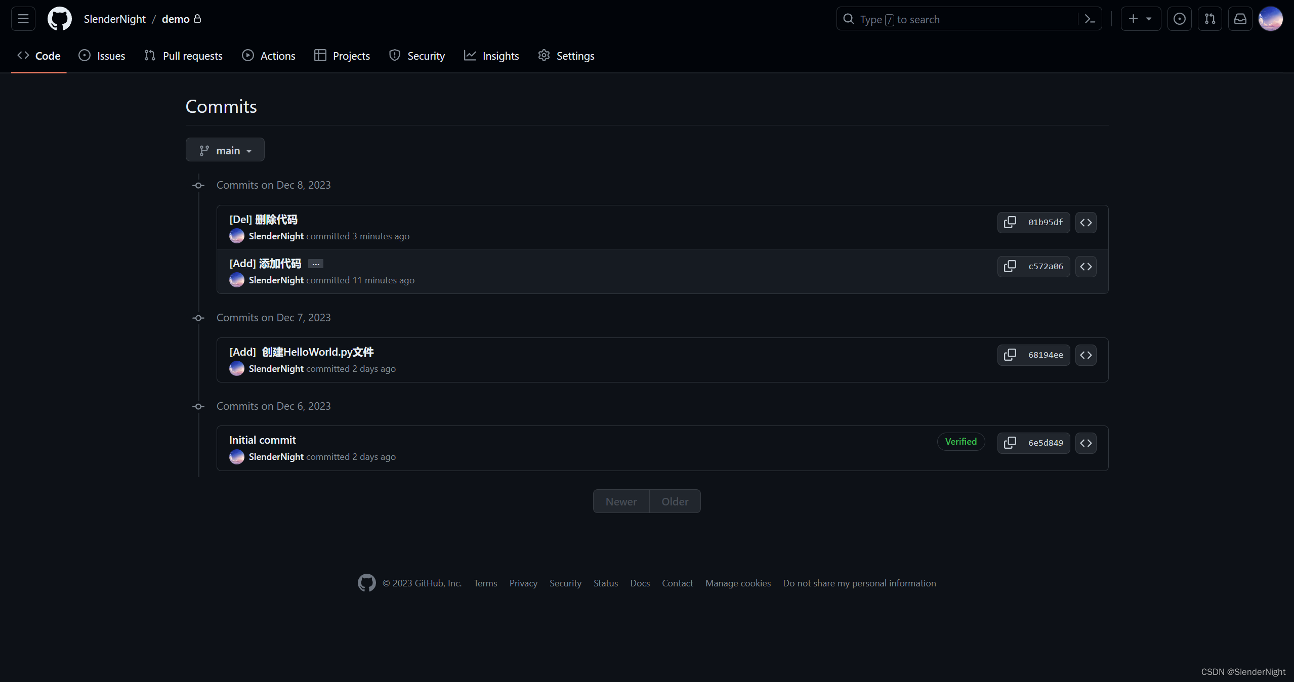The height and width of the screenshot is (682, 1294).
Task: Open the hamburger navigation menu
Action: 23,19
